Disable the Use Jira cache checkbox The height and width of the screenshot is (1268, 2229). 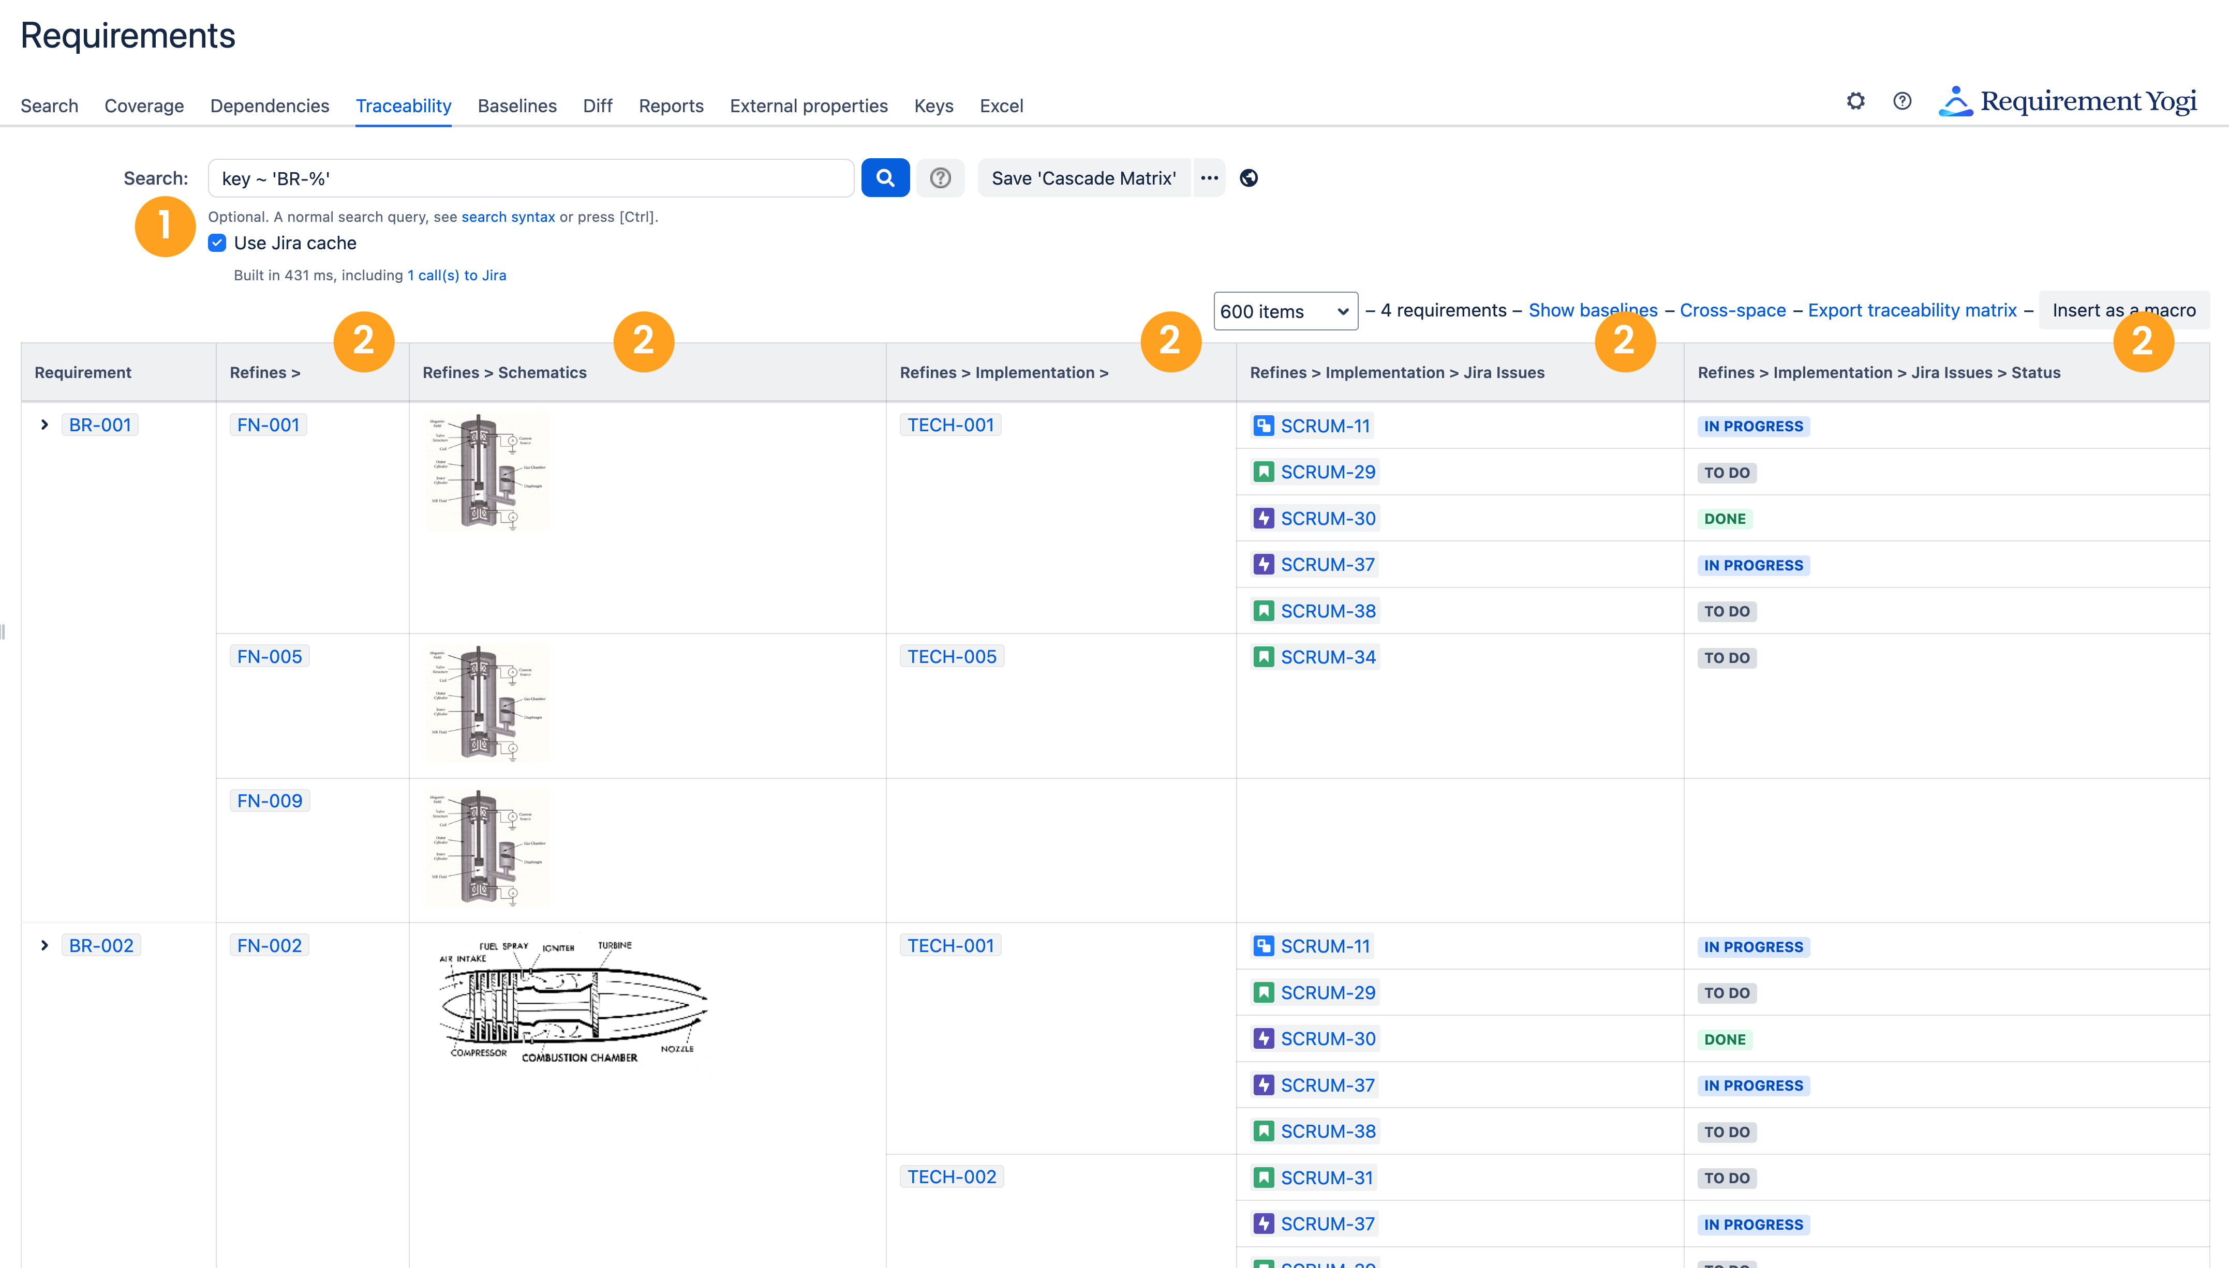(x=216, y=243)
